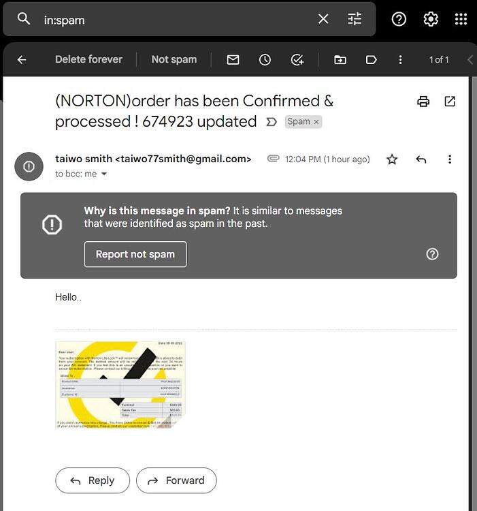Open the Google apps grid

(x=461, y=19)
